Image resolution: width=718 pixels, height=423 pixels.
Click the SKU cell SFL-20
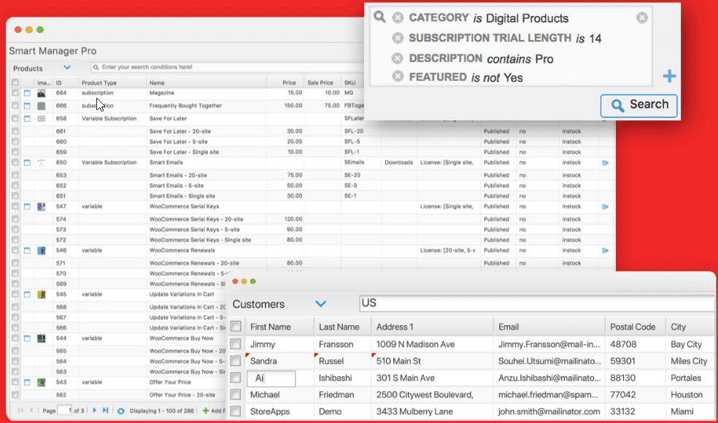352,131
